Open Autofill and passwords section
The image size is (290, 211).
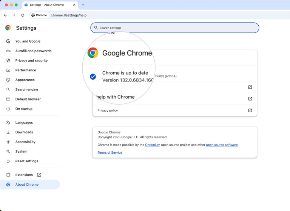click(x=33, y=51)
